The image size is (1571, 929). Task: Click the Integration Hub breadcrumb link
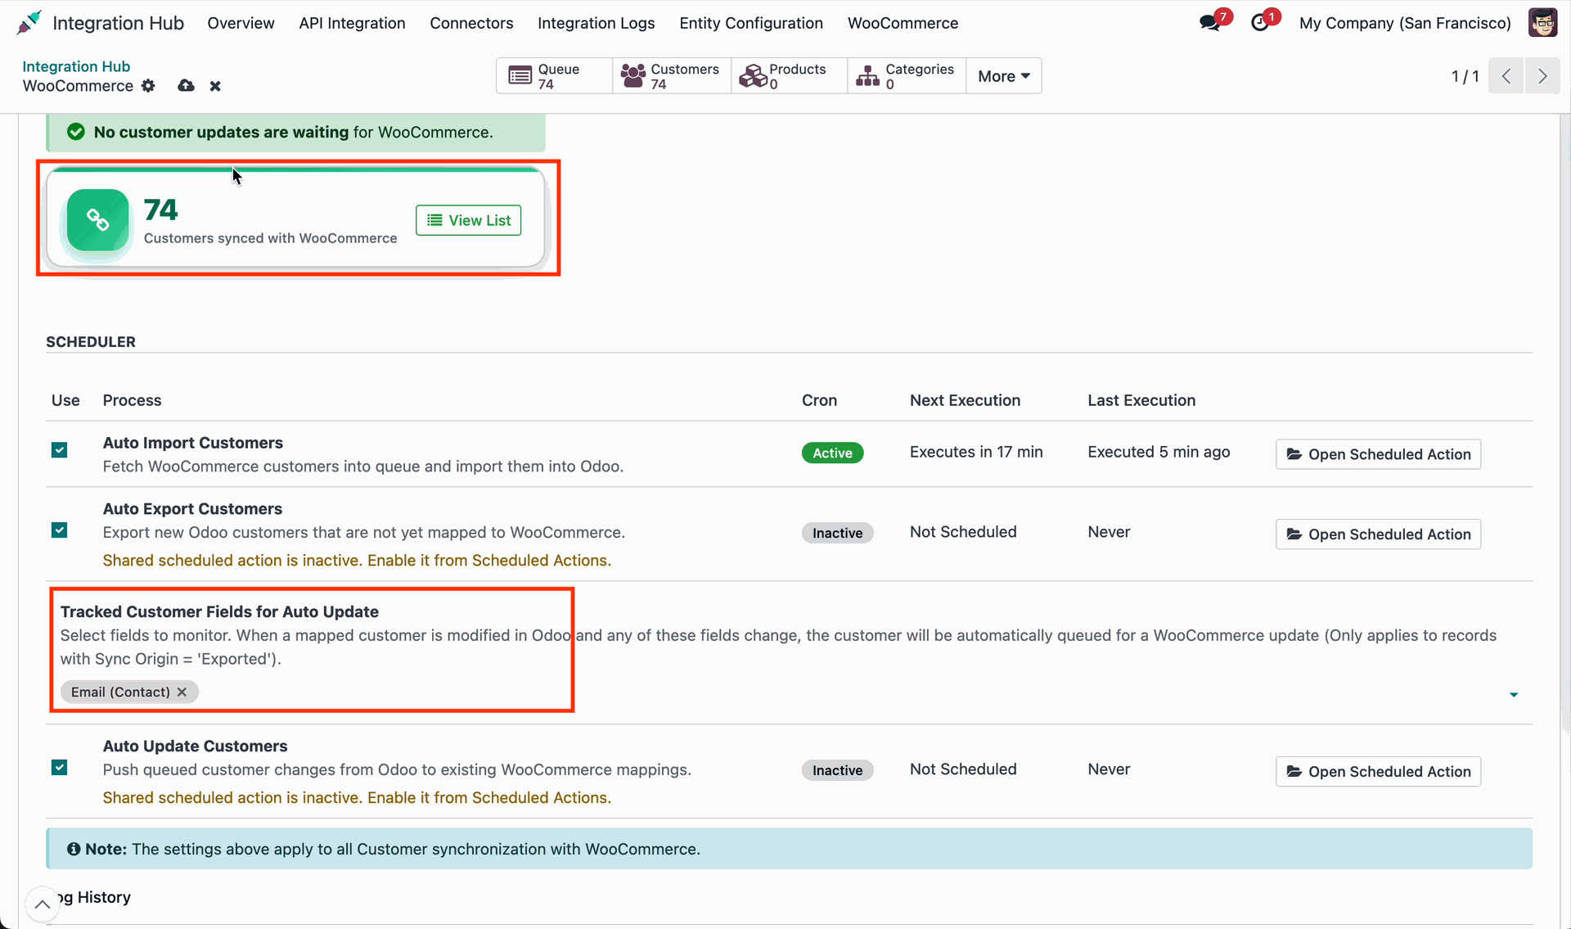click(x=76, y=66)
